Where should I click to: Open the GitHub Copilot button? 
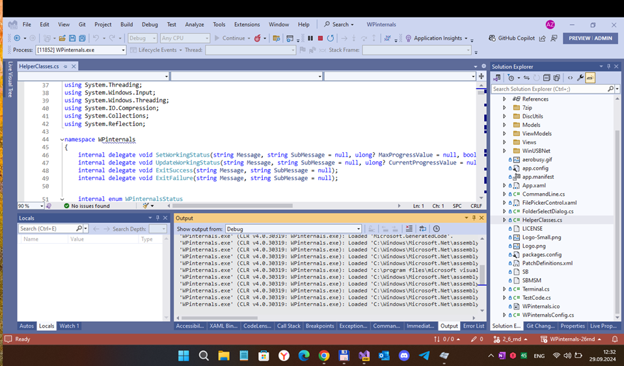click(x=512, y=38)
